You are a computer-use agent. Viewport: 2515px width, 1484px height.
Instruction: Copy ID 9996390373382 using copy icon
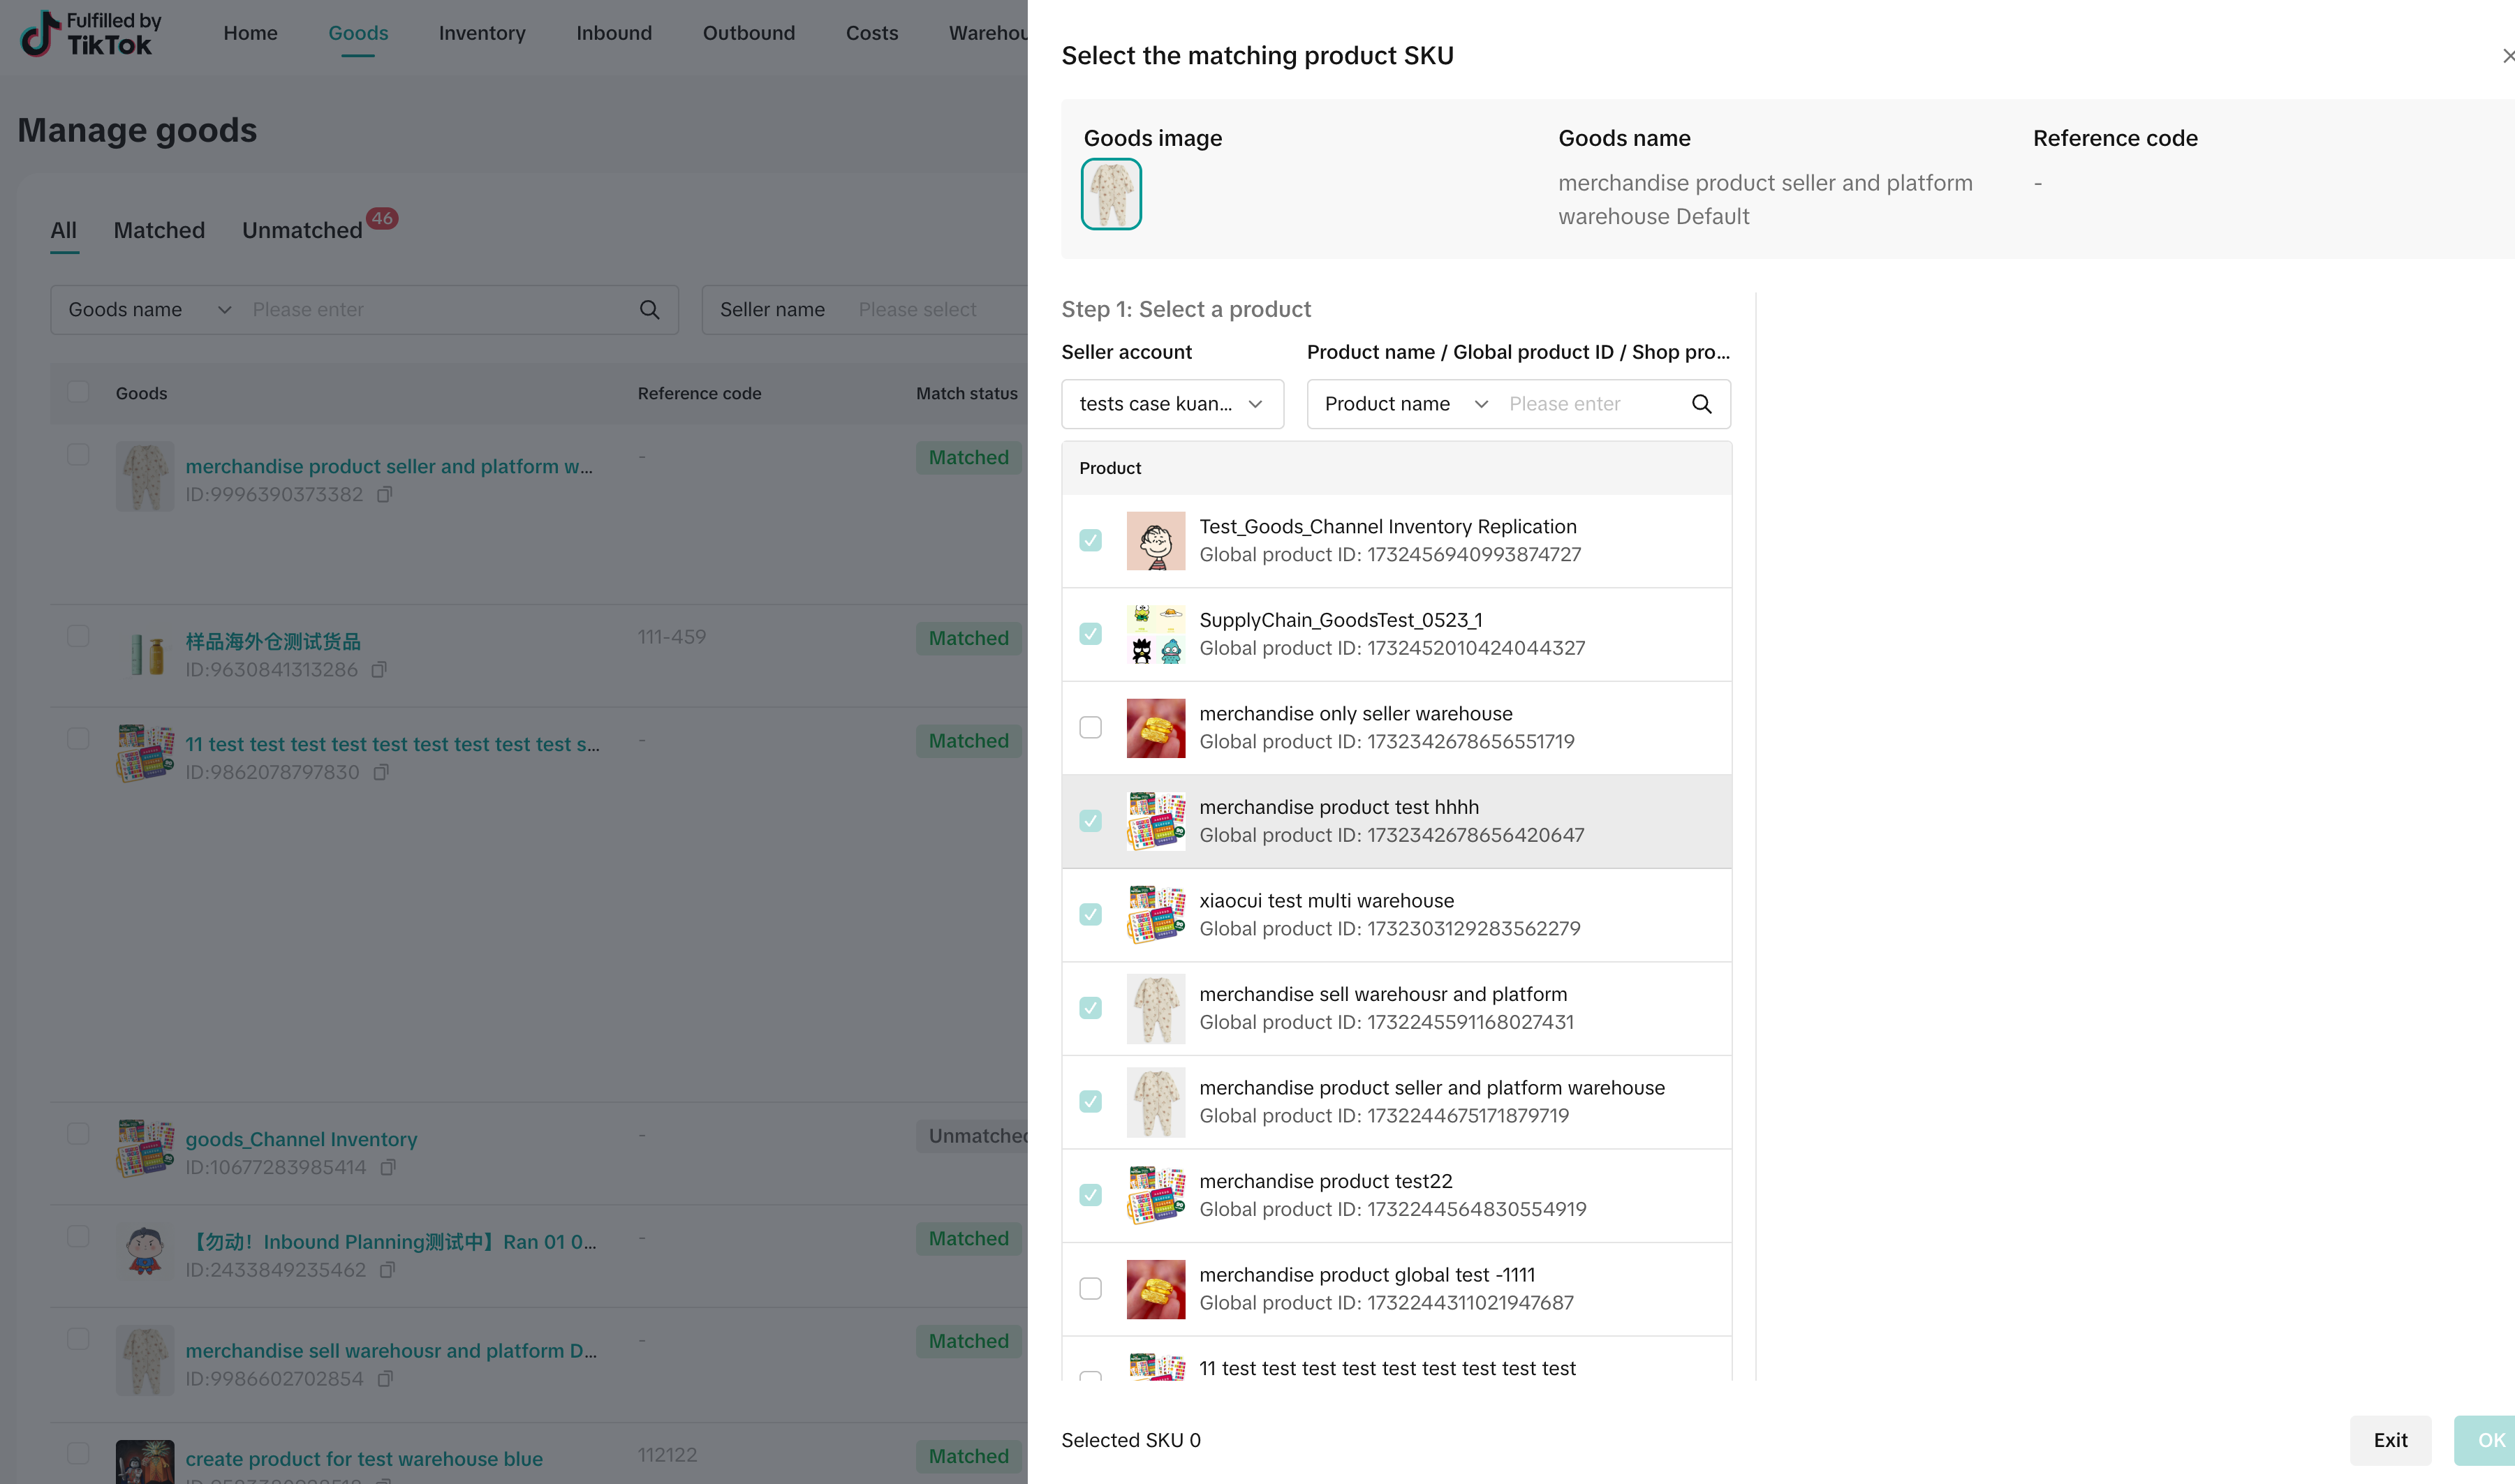tap(385, 495)
